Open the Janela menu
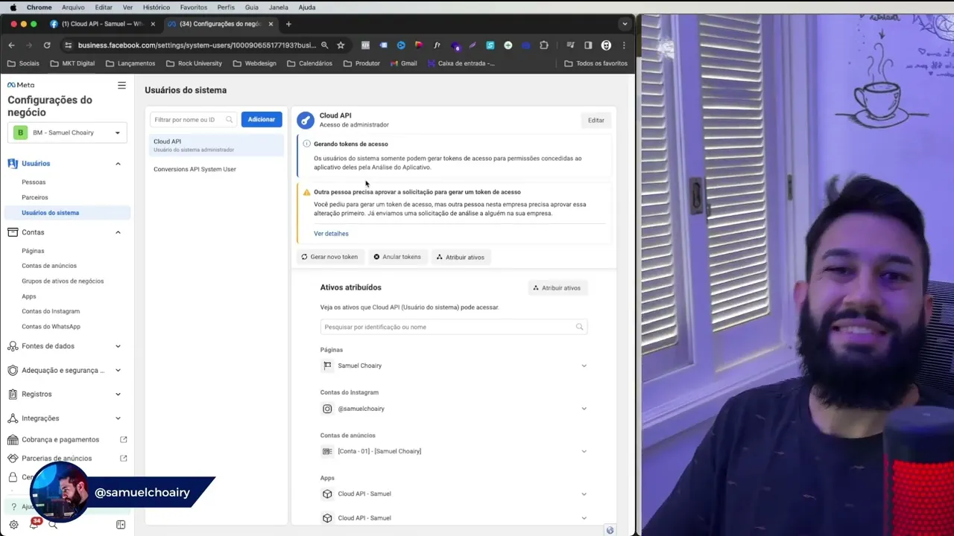The image size is (954, 536). click(278, 7)
